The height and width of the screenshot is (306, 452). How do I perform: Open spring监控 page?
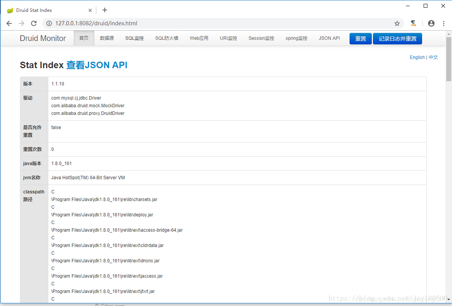click(x=296, y=38)
